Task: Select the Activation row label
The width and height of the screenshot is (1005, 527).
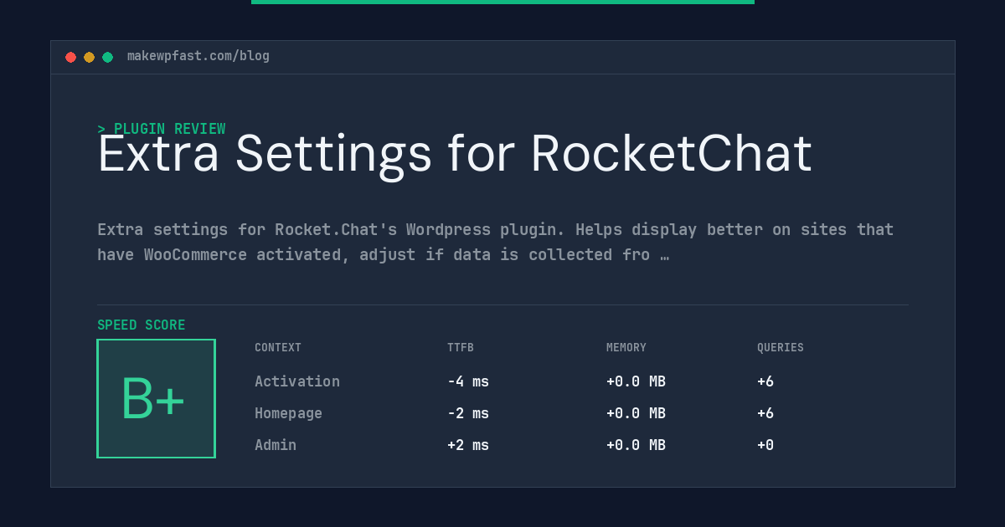Action: pyautogui.click(x=297, y=381)
